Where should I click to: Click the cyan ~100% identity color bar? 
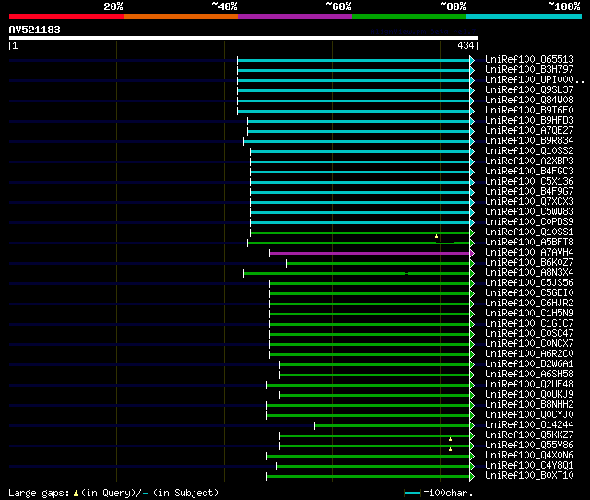[525, 17]
